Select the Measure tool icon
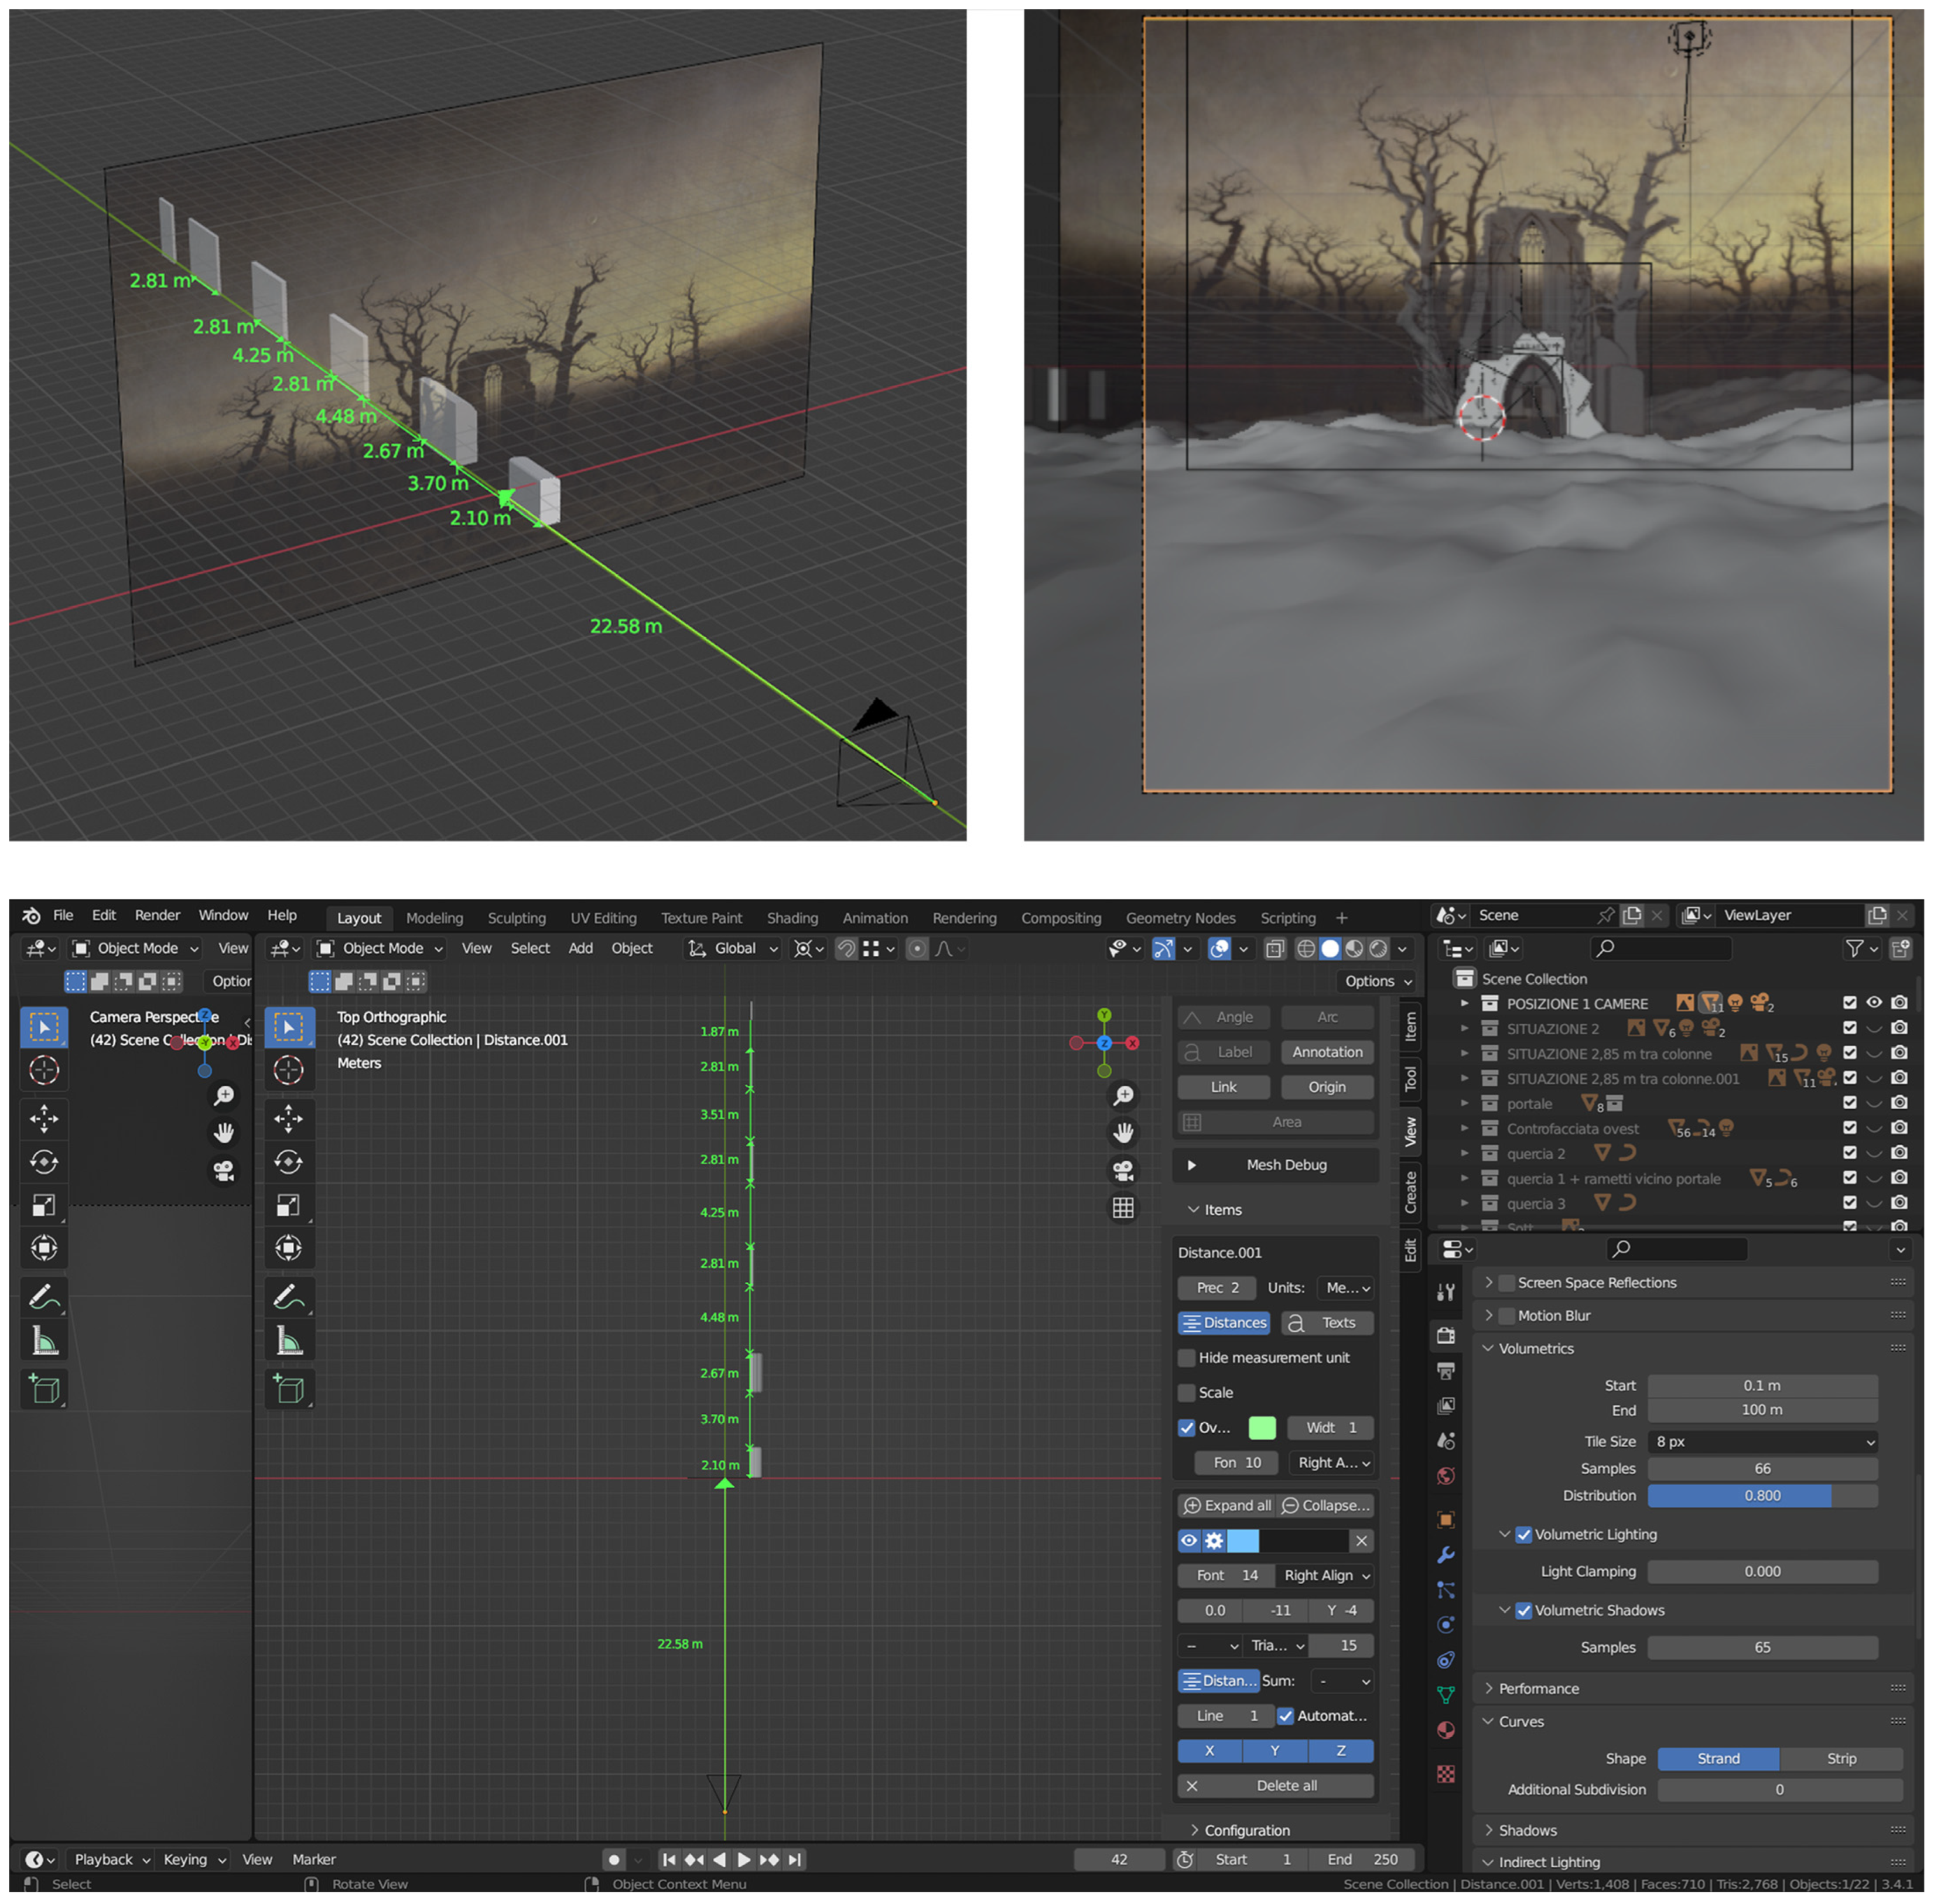The image size is (1934, 1904). (288, 1341)
